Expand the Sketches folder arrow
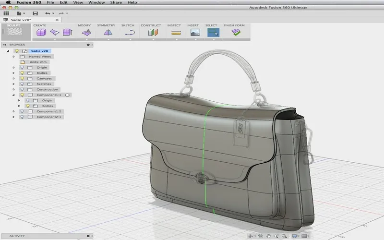 (x=14, y=84)
